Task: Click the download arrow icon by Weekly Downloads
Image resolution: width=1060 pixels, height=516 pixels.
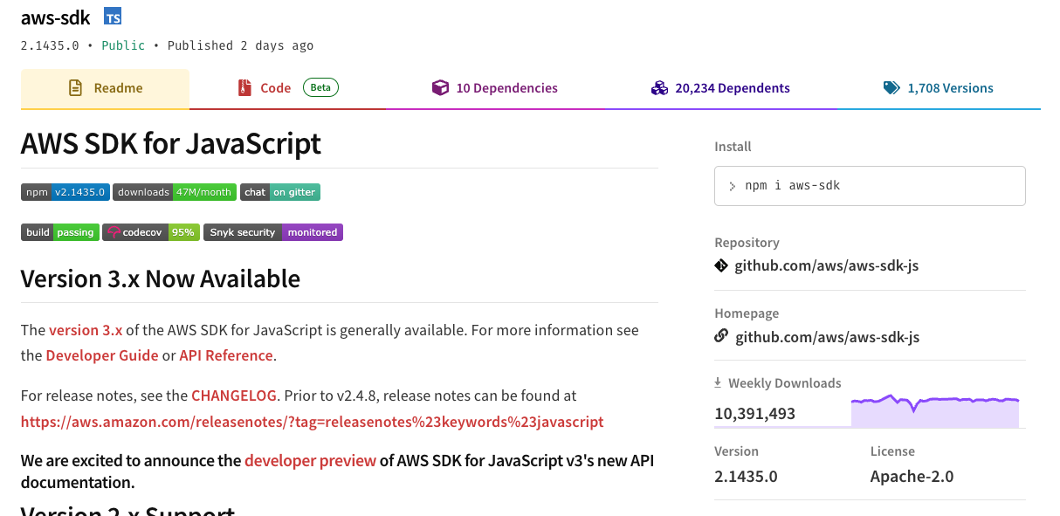Action: pos(718,382)
